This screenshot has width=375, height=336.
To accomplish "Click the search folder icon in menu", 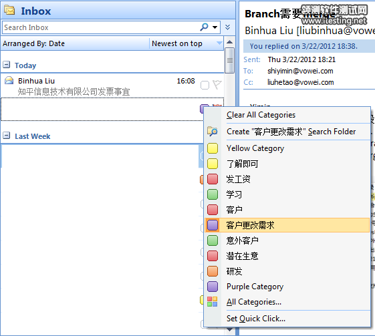I will 213,132.
